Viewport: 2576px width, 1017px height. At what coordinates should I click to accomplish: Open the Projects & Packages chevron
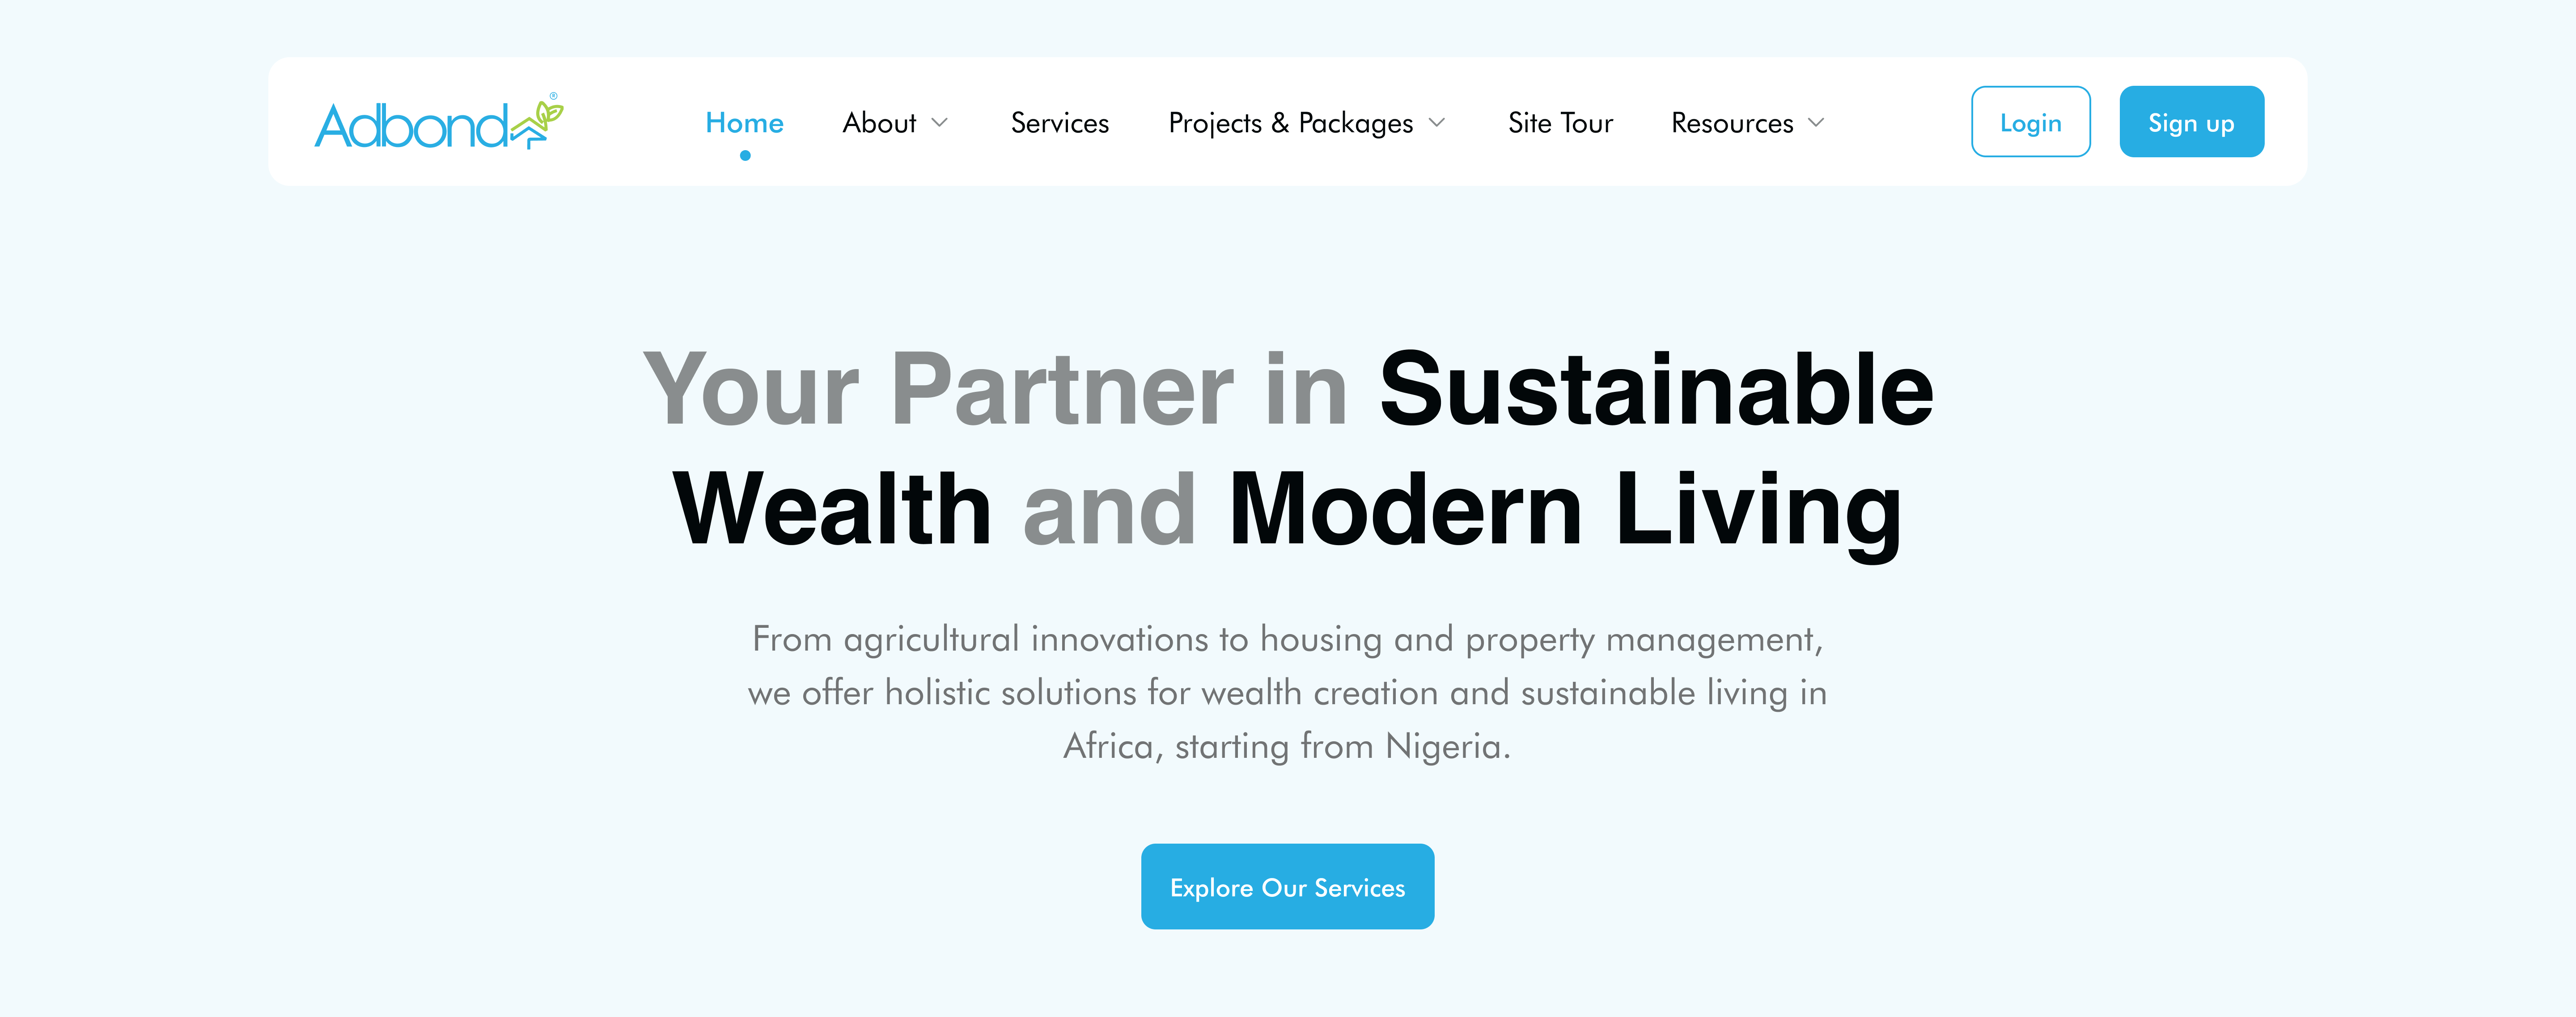point(1437,123)
